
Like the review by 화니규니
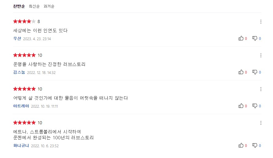[241, 145]
